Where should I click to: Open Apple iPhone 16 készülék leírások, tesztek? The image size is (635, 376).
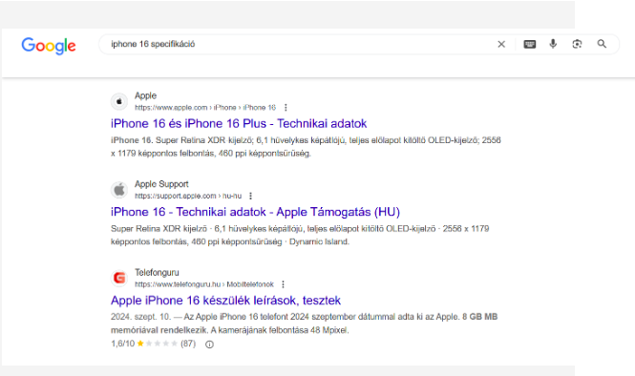[225, 301]
